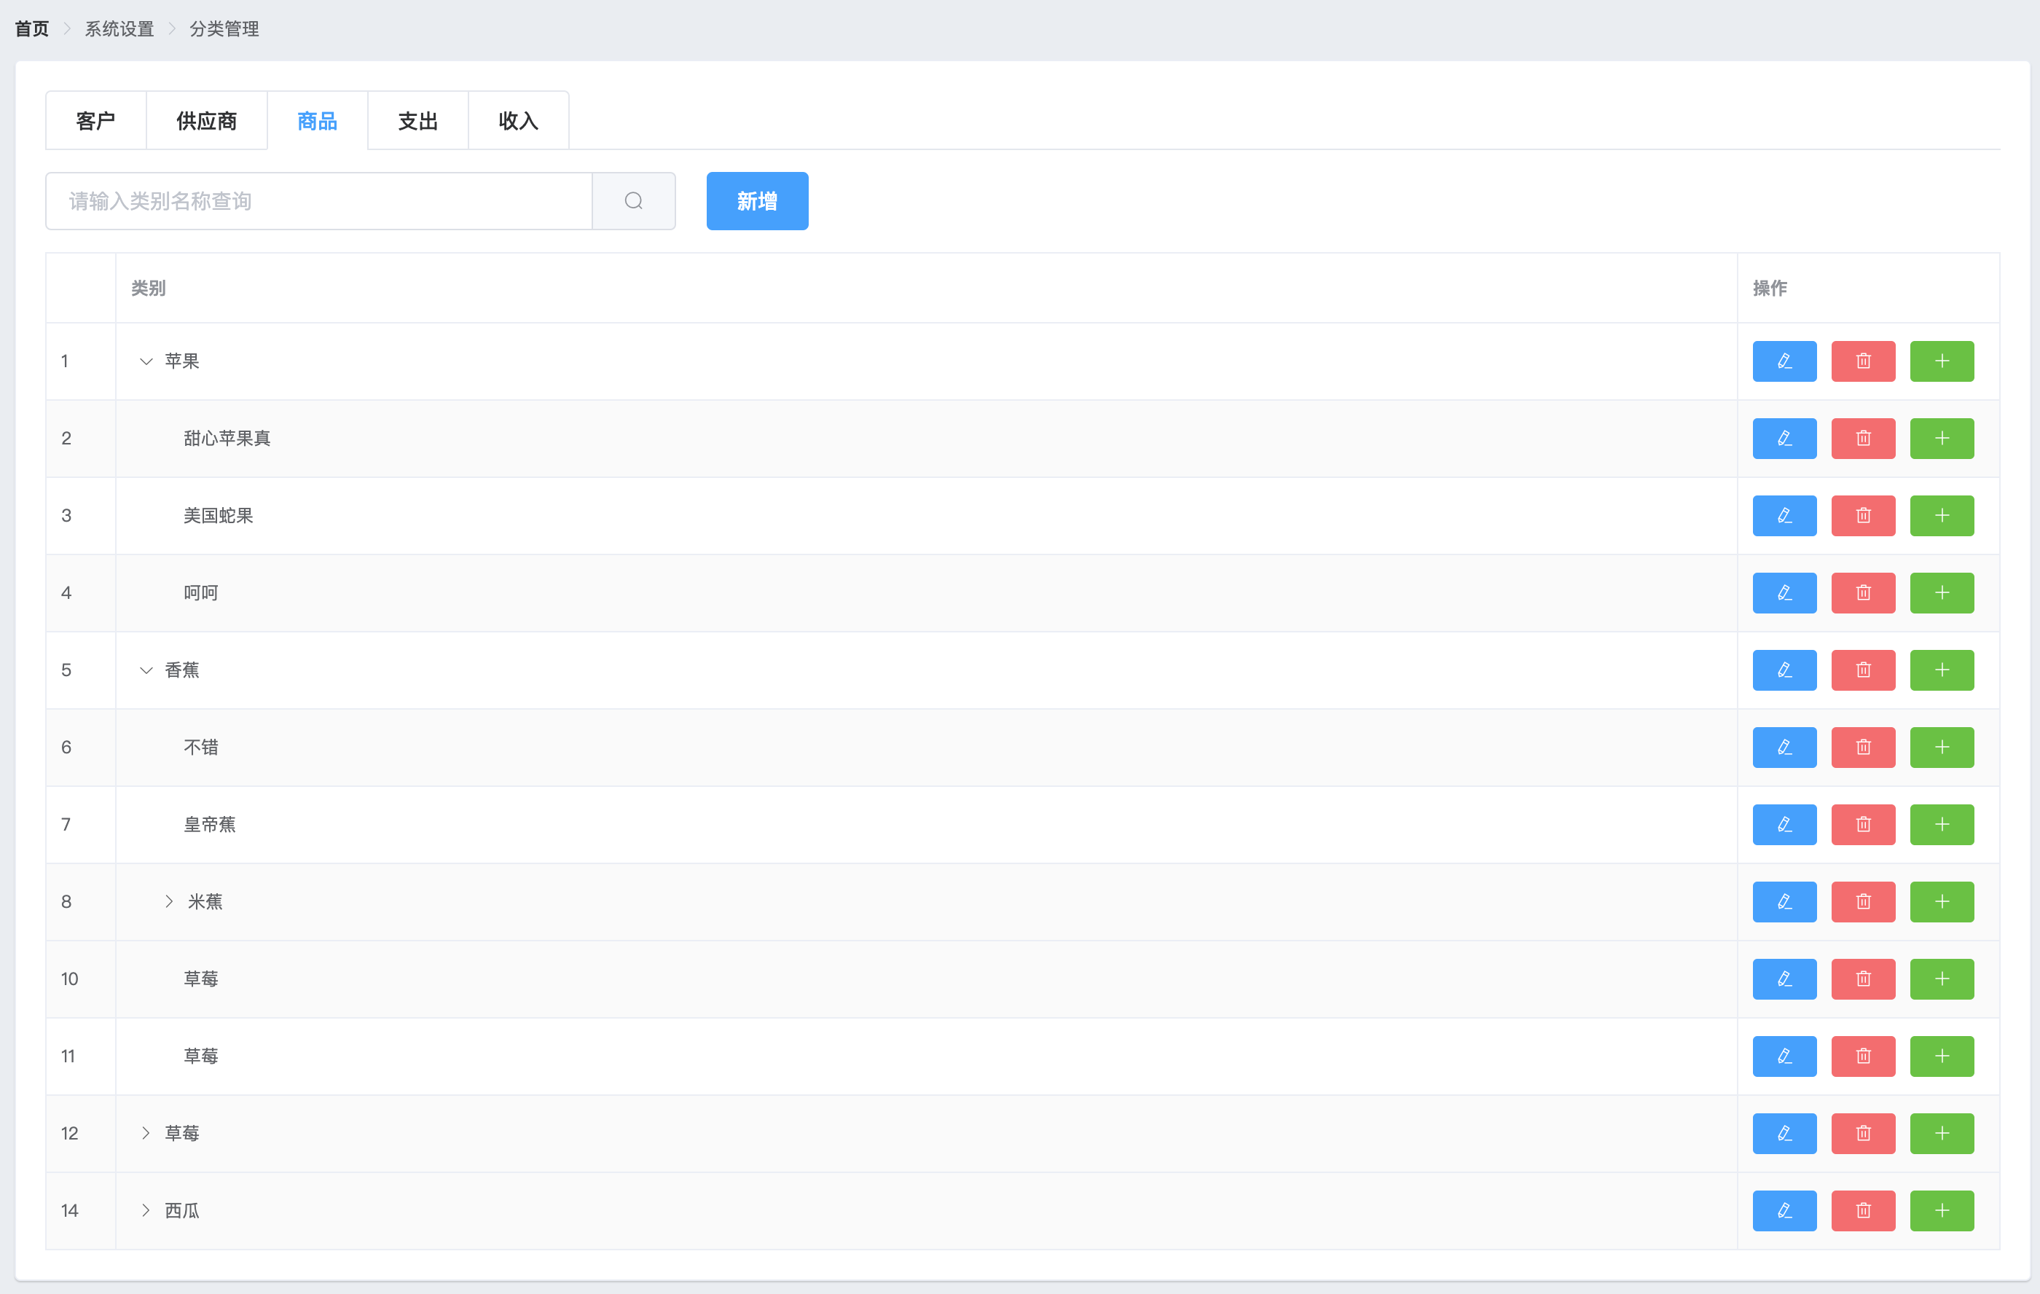Viewport: 2040px width, 1294px height.
Task: Edit the 苹果 category row
Action: pos(1784,361)
